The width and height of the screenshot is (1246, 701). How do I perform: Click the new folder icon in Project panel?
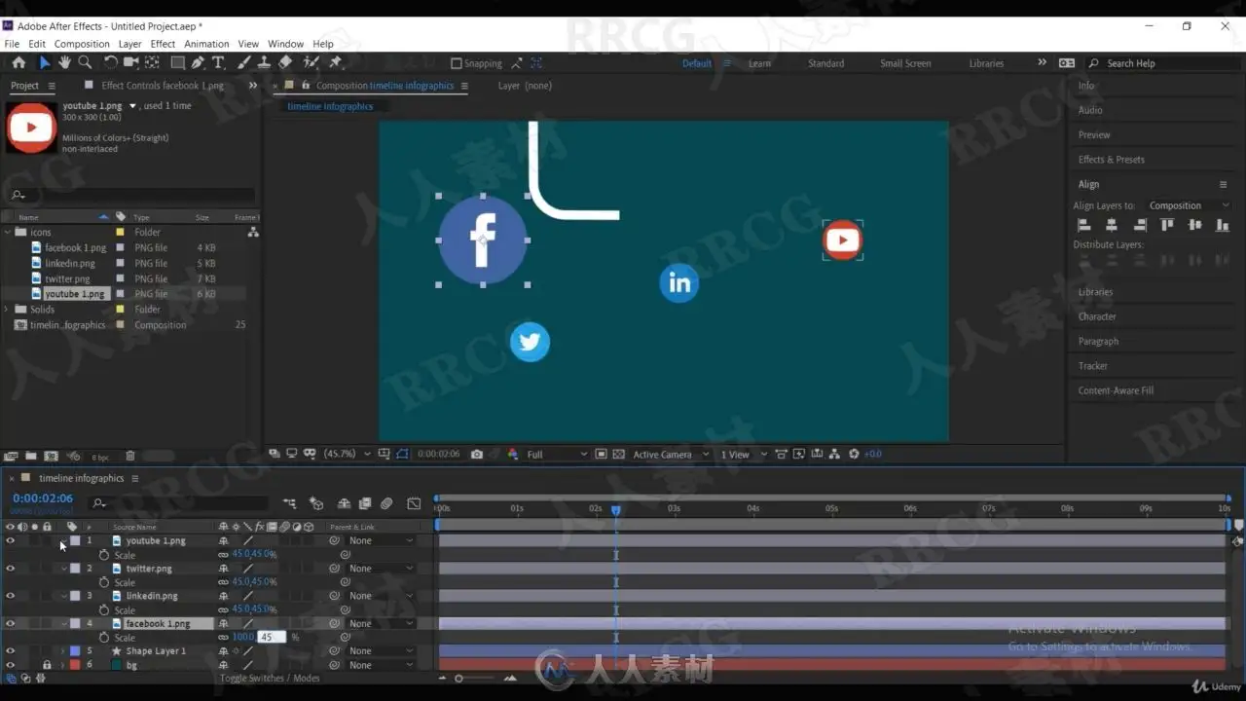(31, 456)
